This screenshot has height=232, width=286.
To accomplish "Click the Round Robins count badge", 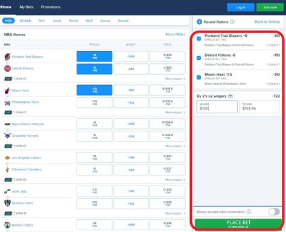I will point(199,22).
